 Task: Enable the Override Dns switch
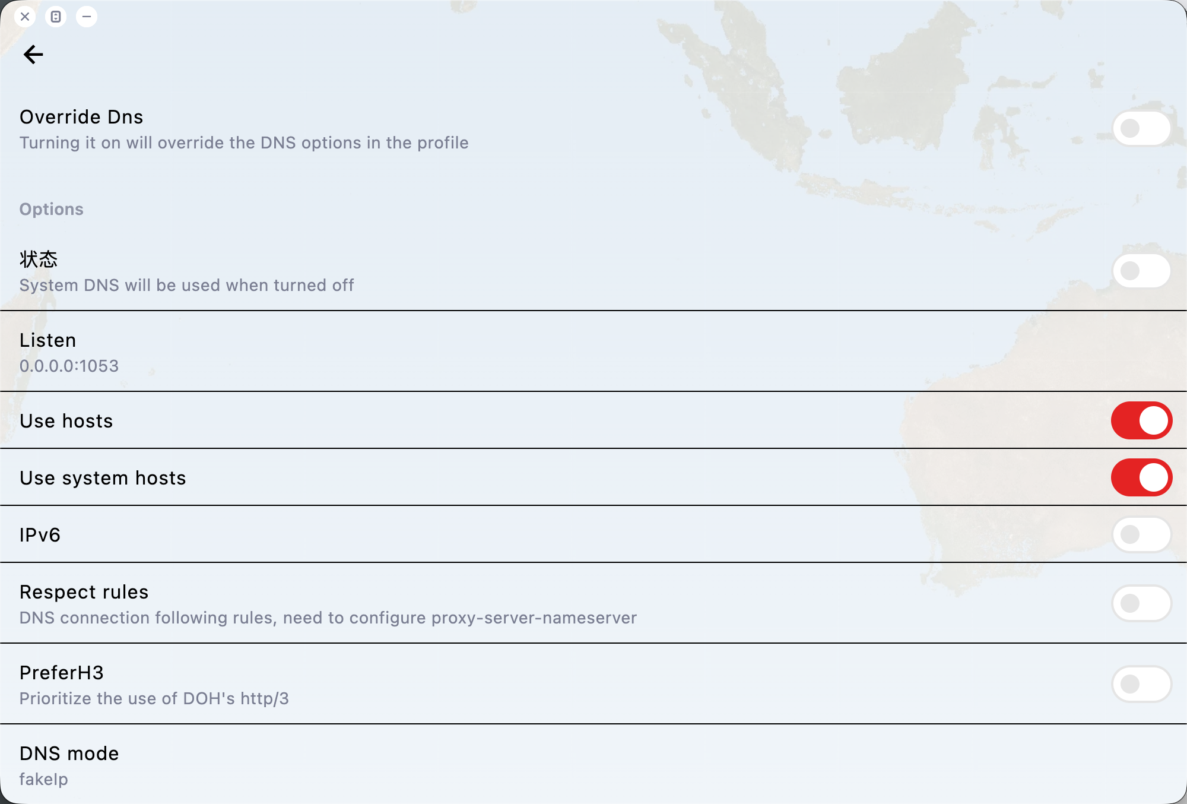click(x=1141, y=128)
